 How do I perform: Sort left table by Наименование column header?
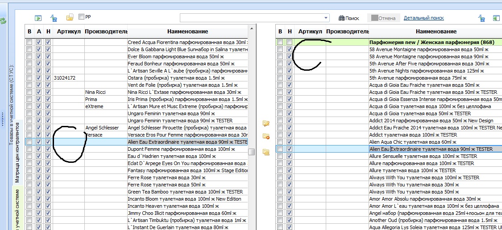point(187,32)
